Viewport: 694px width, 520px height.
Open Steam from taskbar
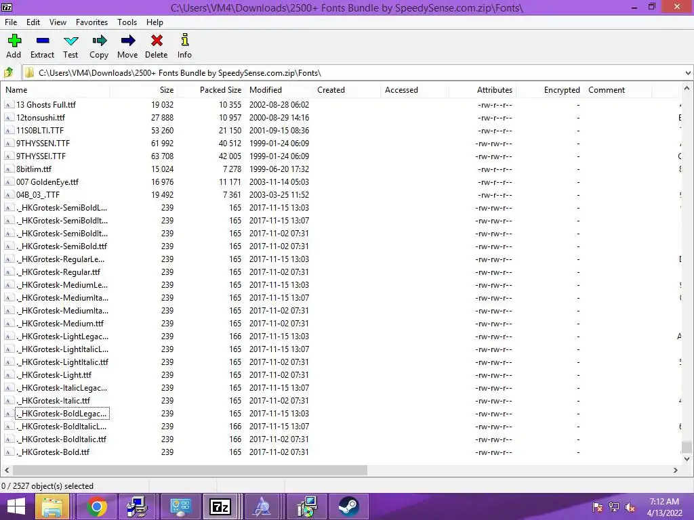click(349, 506)
